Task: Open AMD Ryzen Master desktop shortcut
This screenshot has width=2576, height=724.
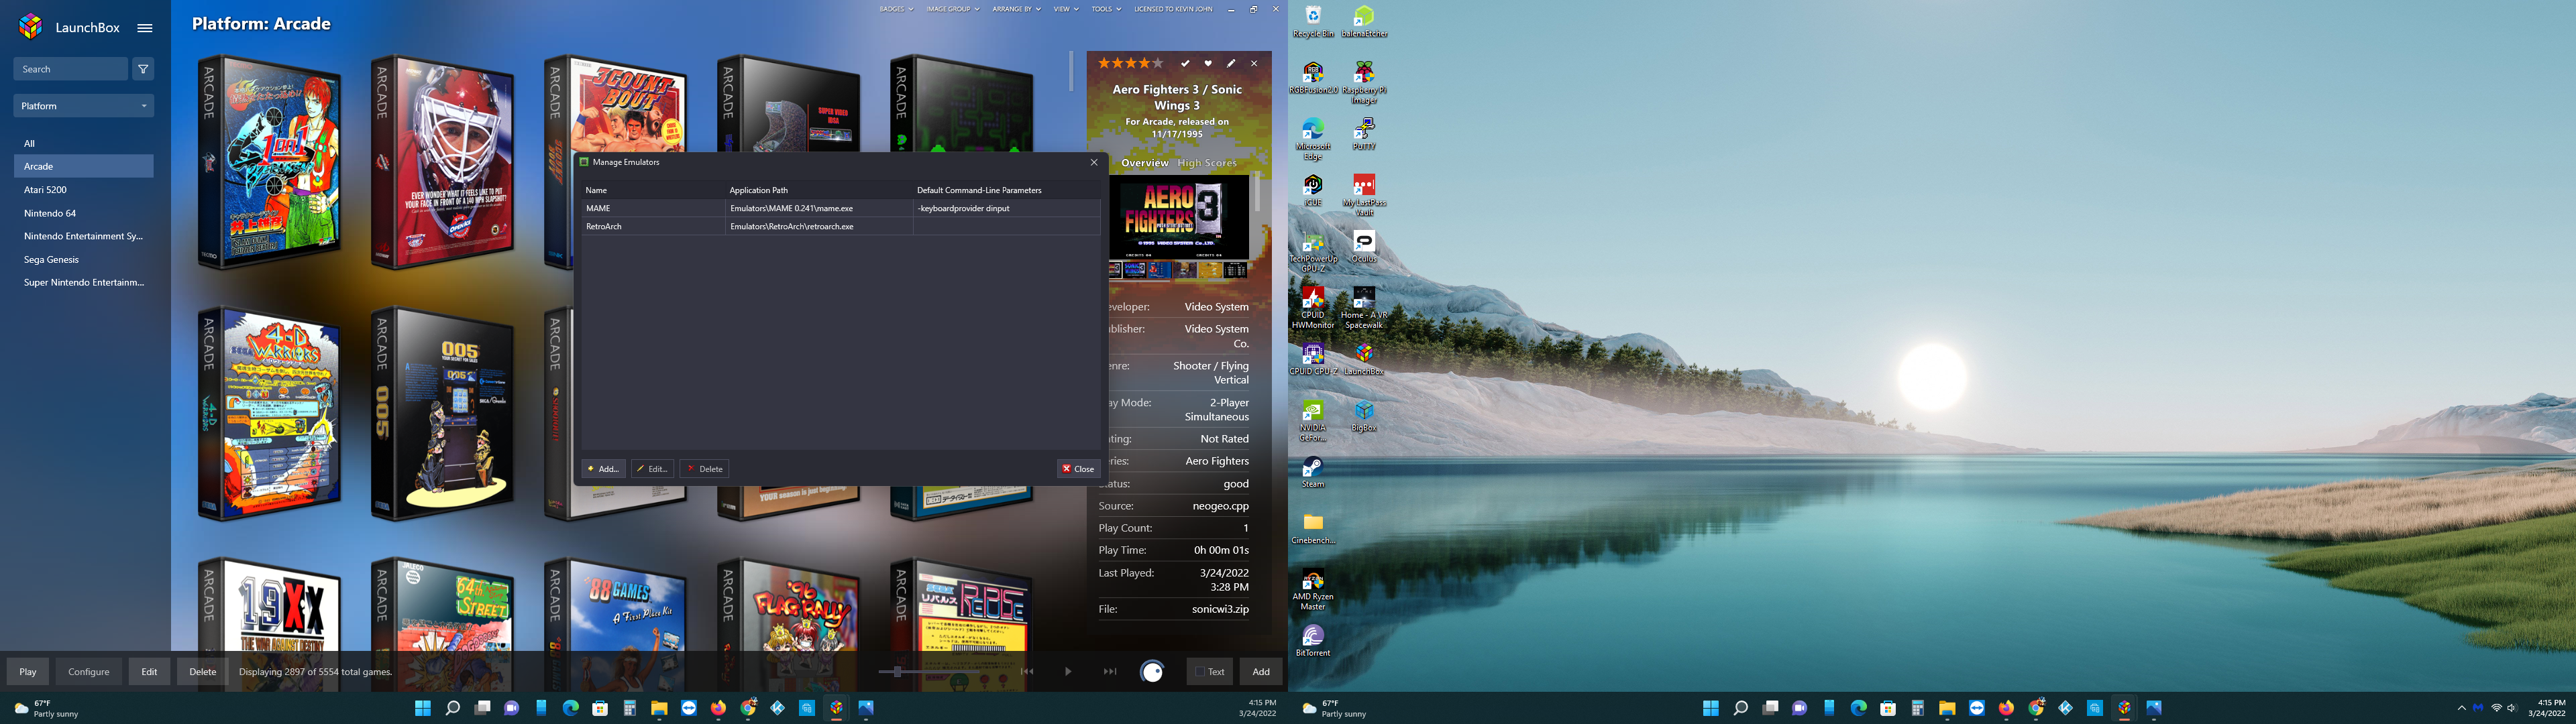Action: click(x=1313, y=590)
